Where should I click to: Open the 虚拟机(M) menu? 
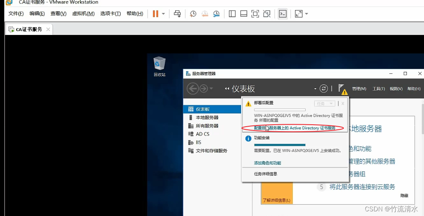point(83,14)
